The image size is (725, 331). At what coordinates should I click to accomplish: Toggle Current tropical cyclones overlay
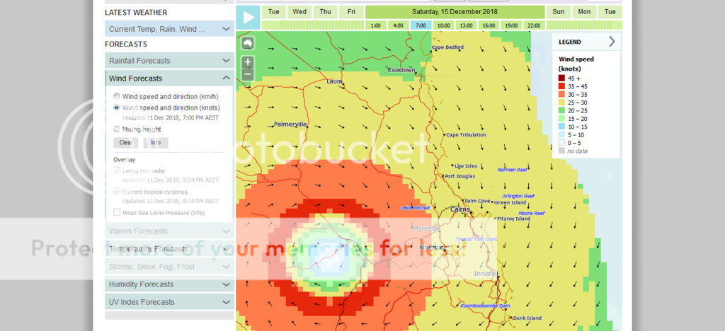(117, 191)
